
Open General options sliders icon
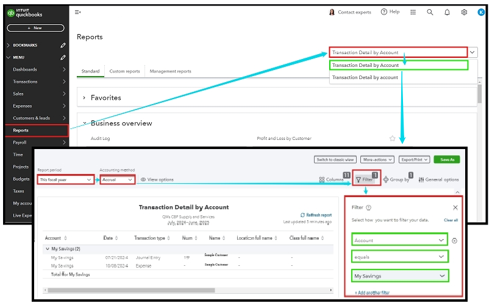tap(421, 180)
